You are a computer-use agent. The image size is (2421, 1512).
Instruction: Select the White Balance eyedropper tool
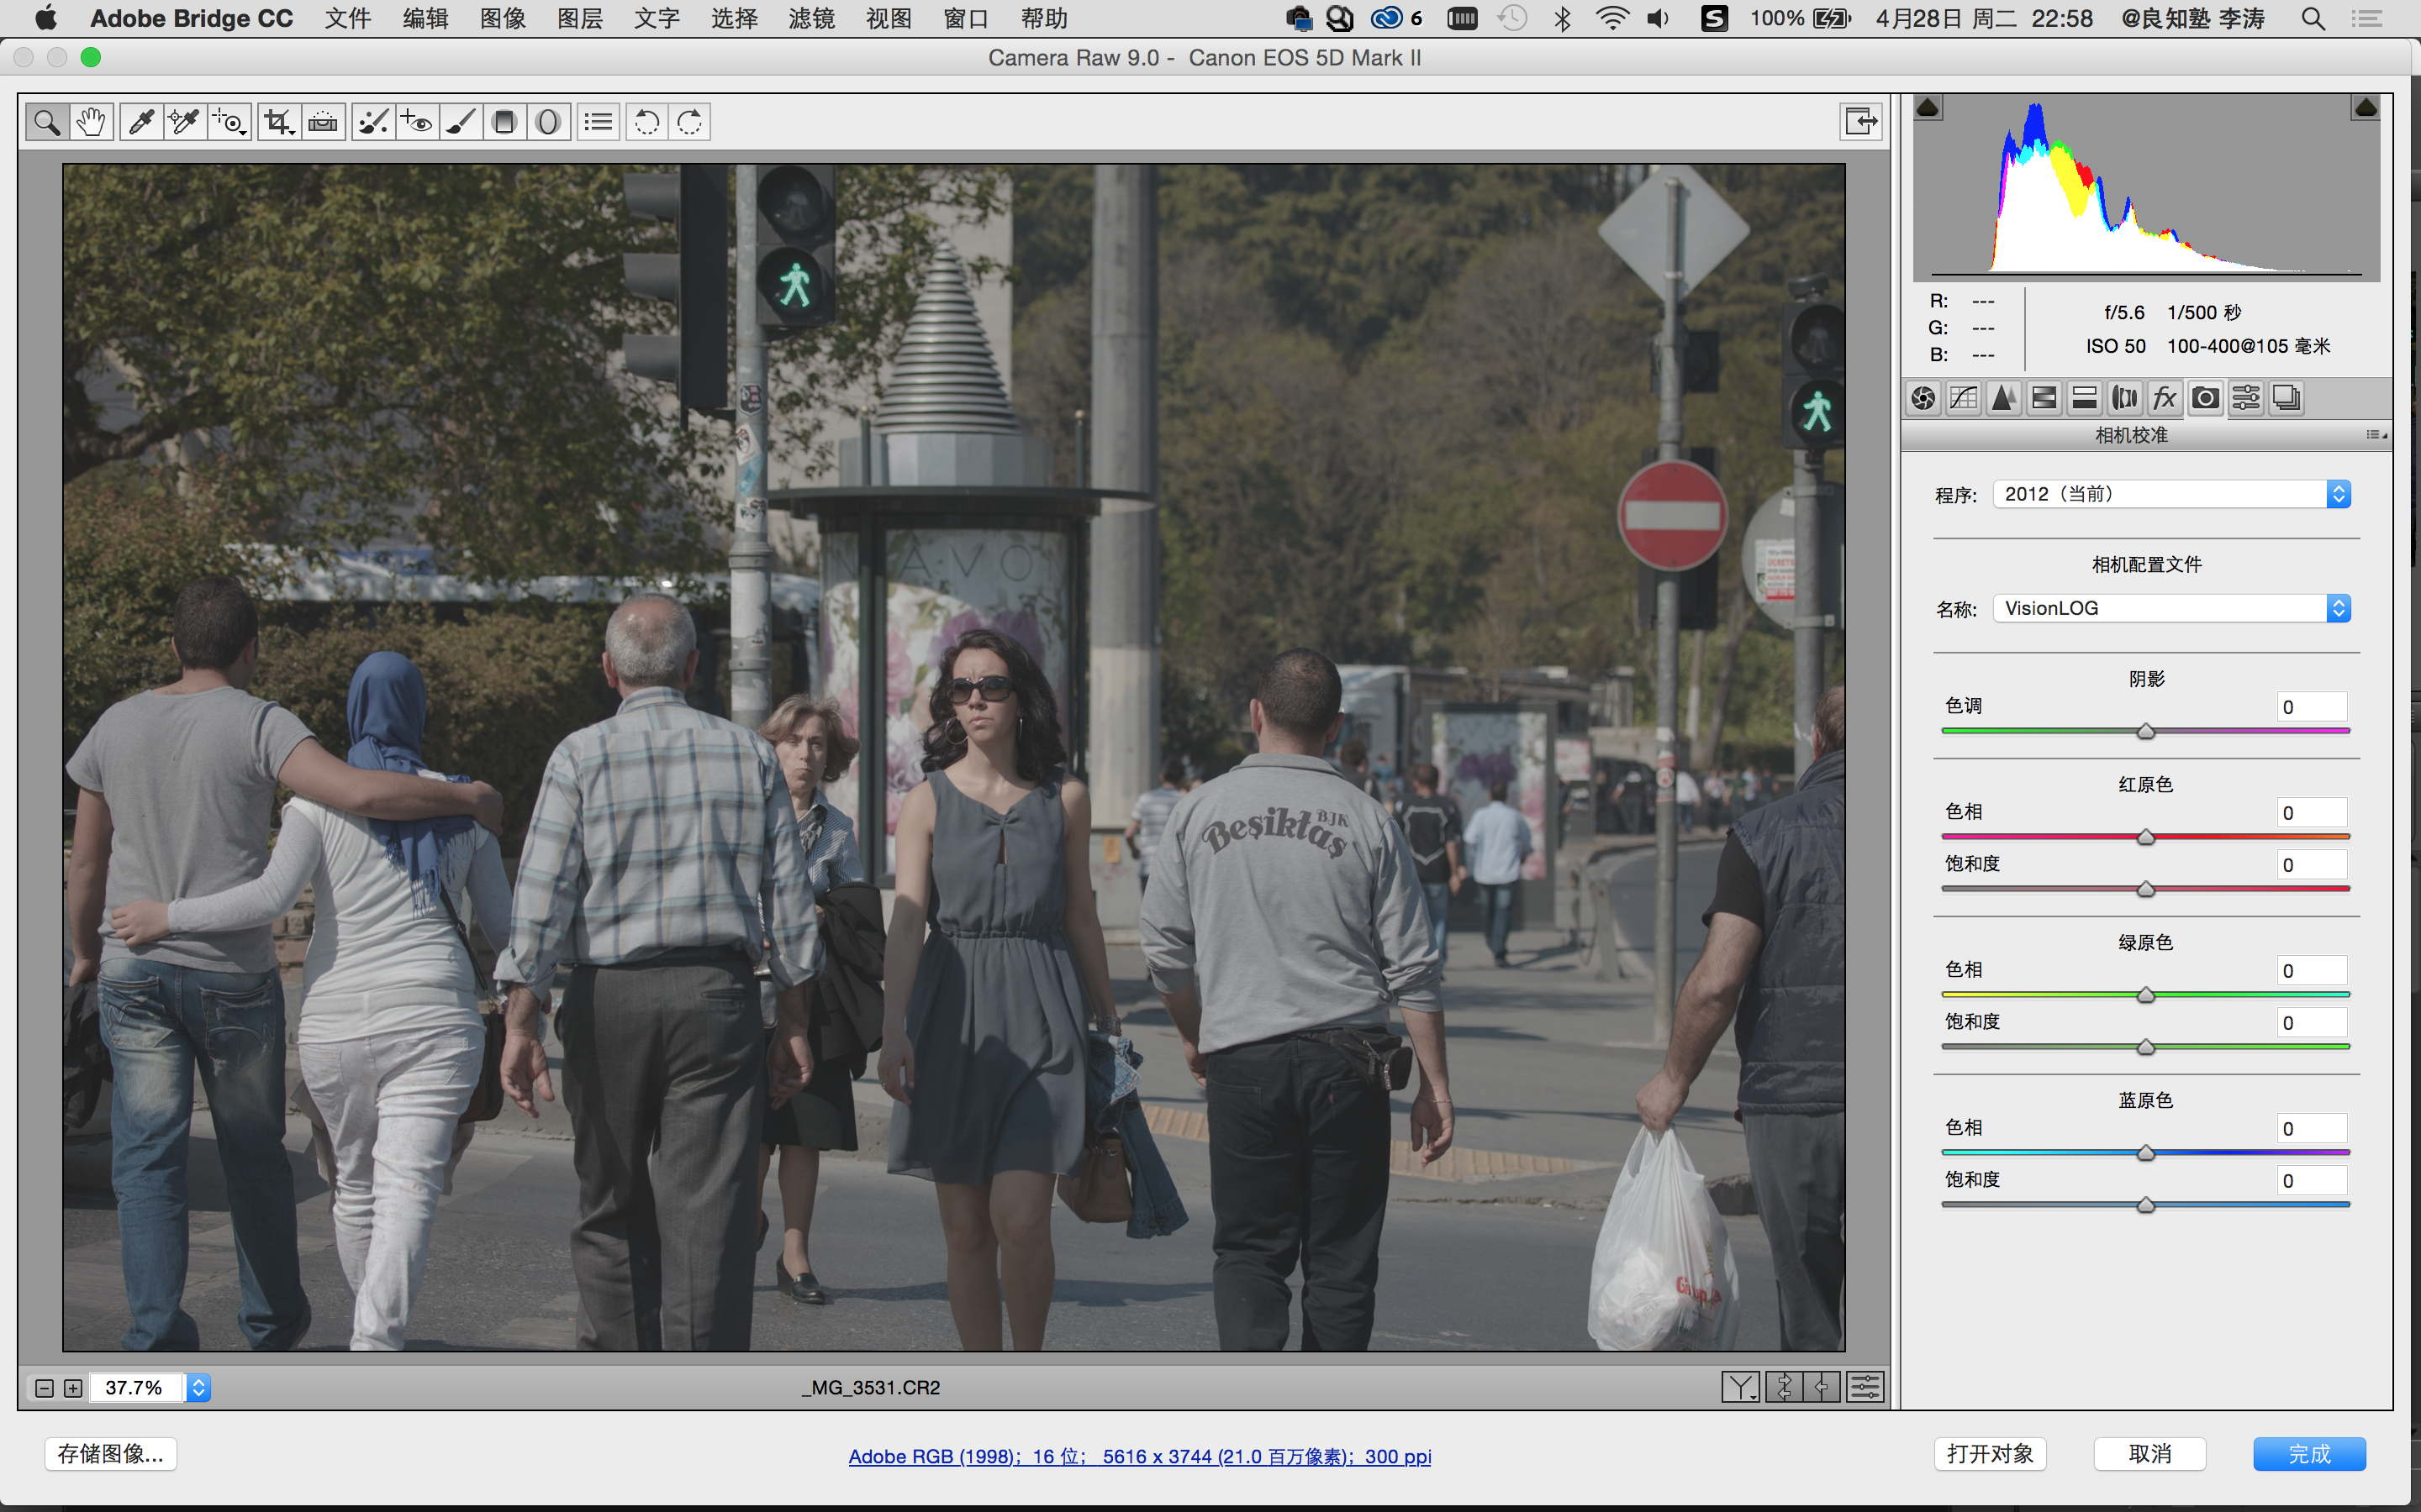coord(141,122)
